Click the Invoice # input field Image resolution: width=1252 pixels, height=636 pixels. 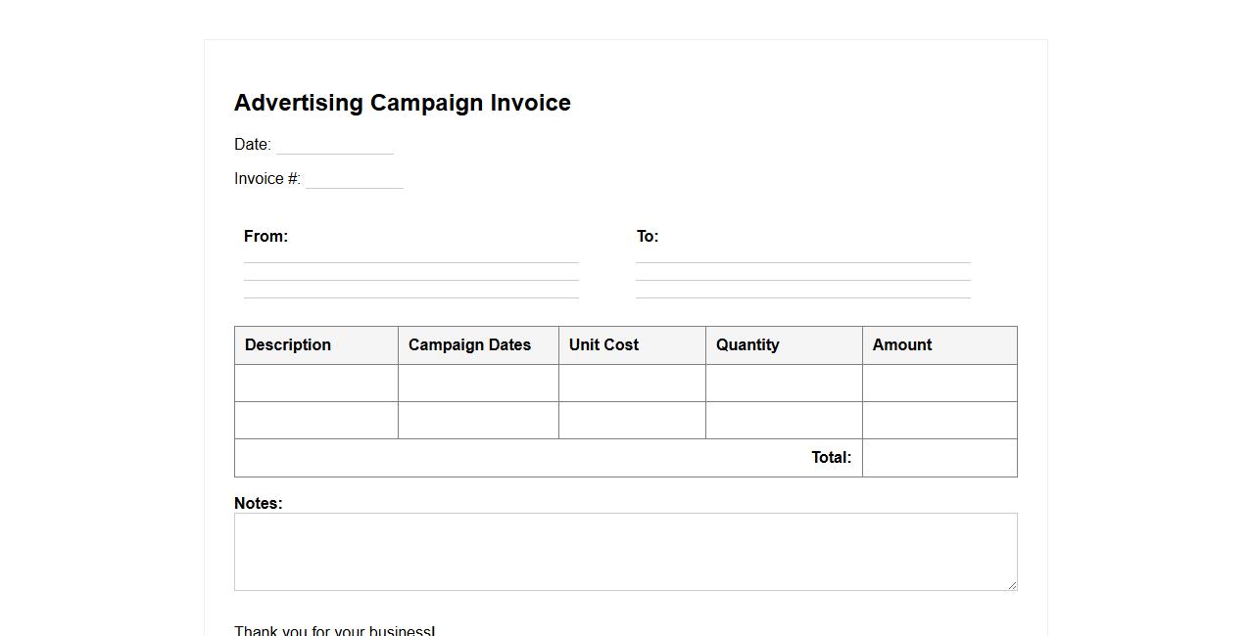[x=354, y=179]
